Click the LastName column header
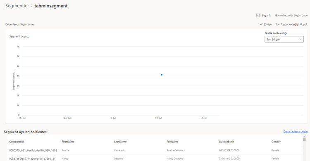This screenshot has height=161, width=310. pyautogui.click(x=120, y=142)
